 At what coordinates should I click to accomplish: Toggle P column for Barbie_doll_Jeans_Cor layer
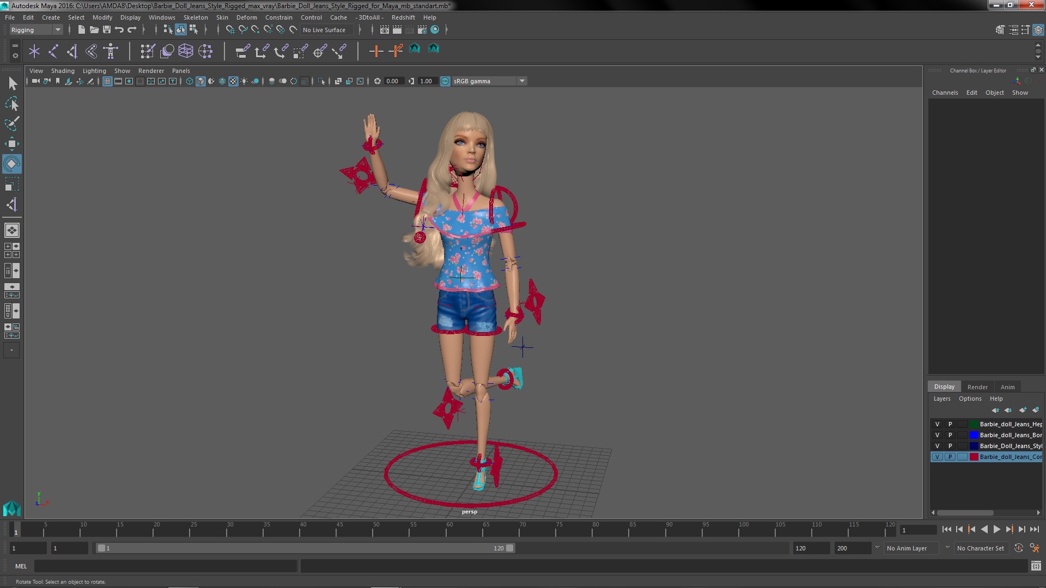point(950,457)
